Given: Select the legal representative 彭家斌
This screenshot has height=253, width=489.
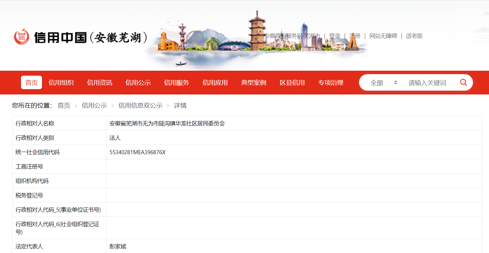Looking at the screenshot, I should click(x=118, y=246).
